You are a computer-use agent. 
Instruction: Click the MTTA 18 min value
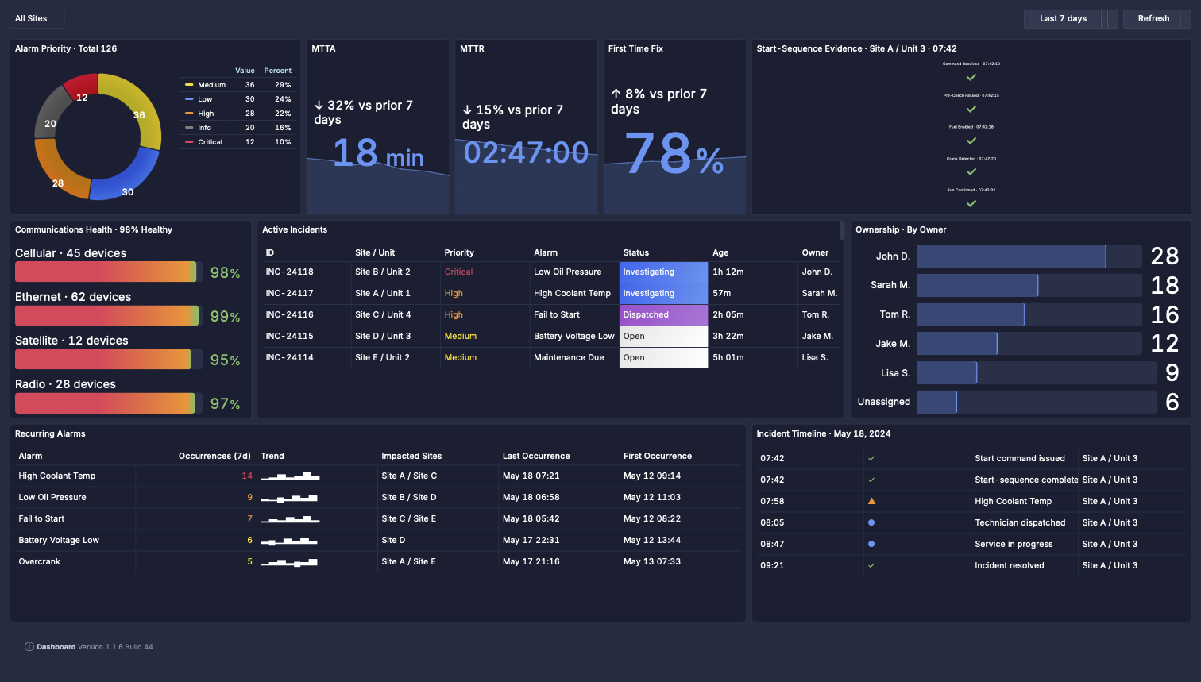(x=378, y=152)
